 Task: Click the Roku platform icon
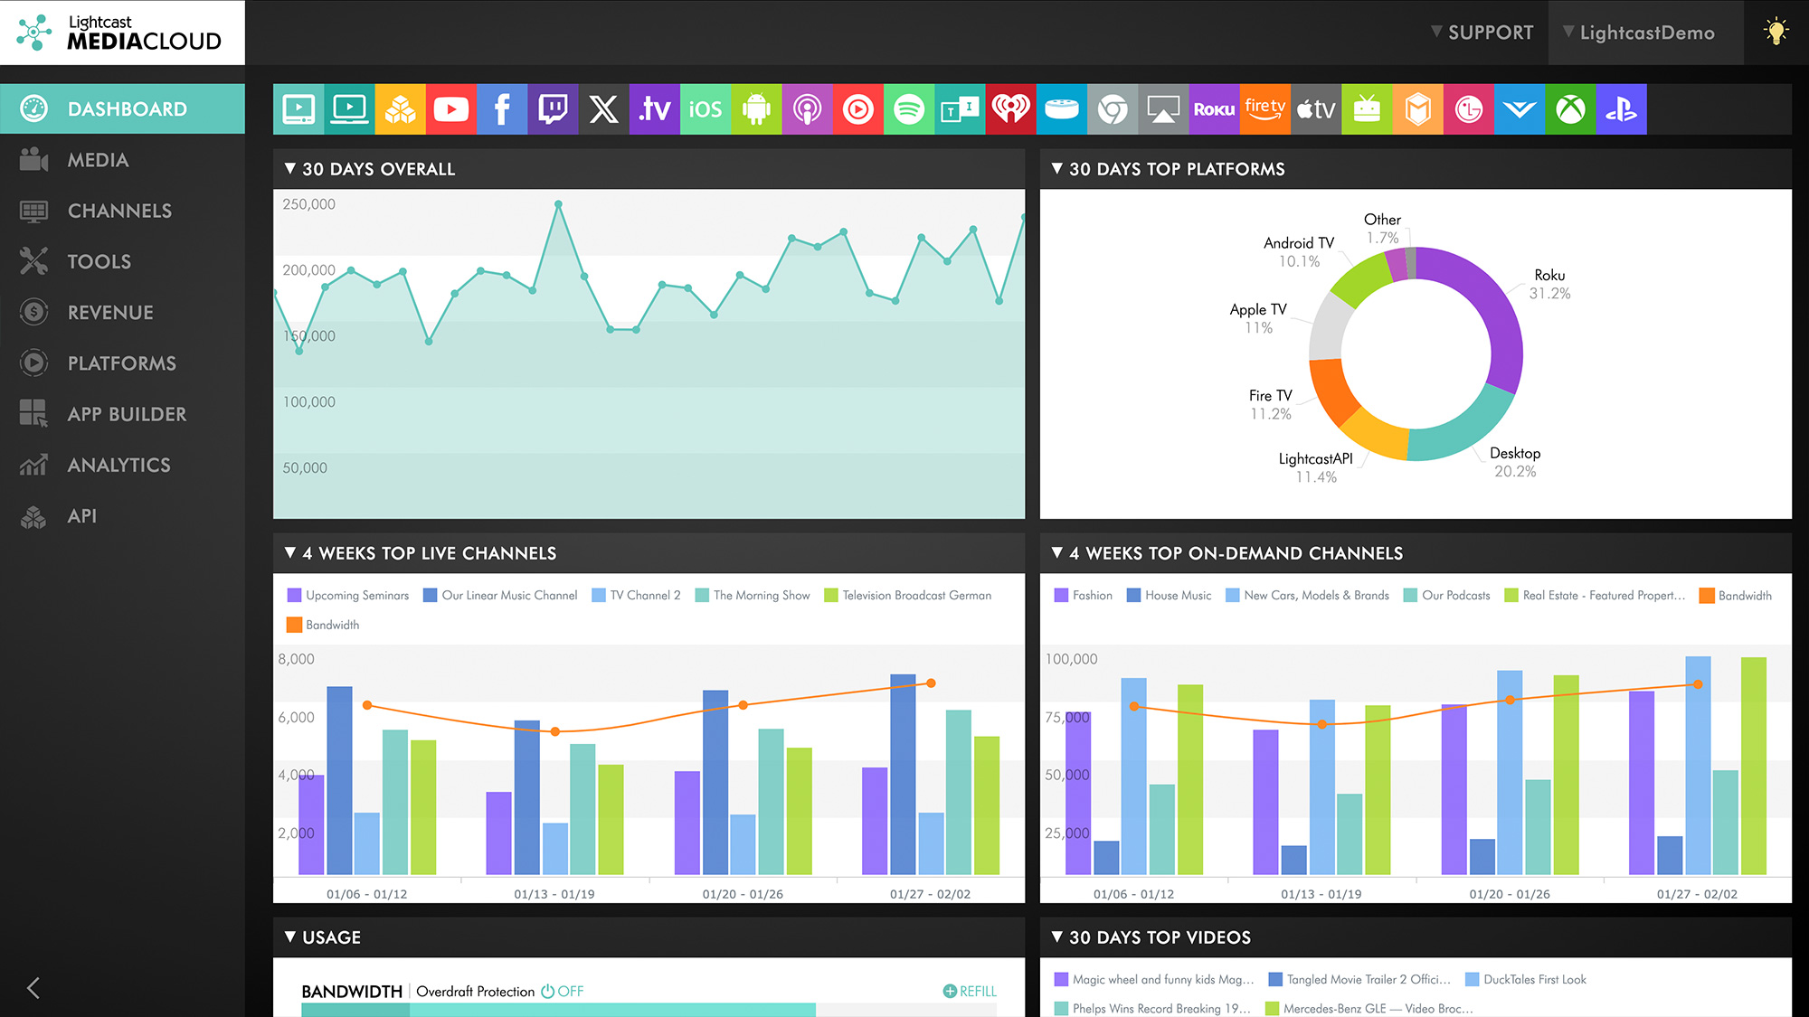tap(1214, 109)
